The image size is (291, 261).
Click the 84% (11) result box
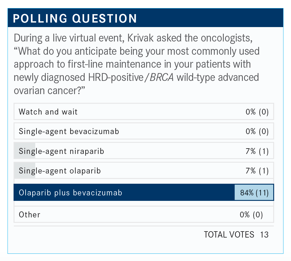point(254,192)
